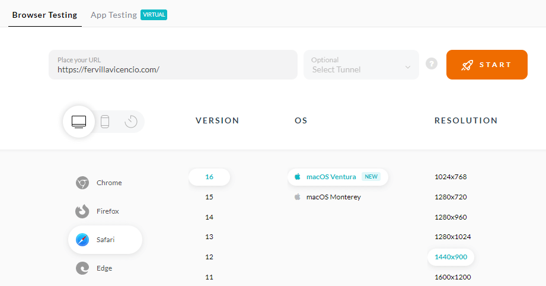Pick the 1280x1024 resolution
Screen dimensions: 546x286
click(x=453, y=237)
